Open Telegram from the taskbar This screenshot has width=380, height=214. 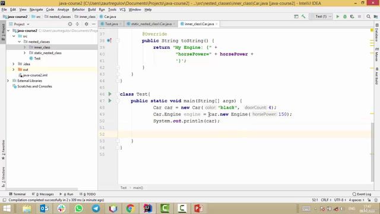[96, 209]
